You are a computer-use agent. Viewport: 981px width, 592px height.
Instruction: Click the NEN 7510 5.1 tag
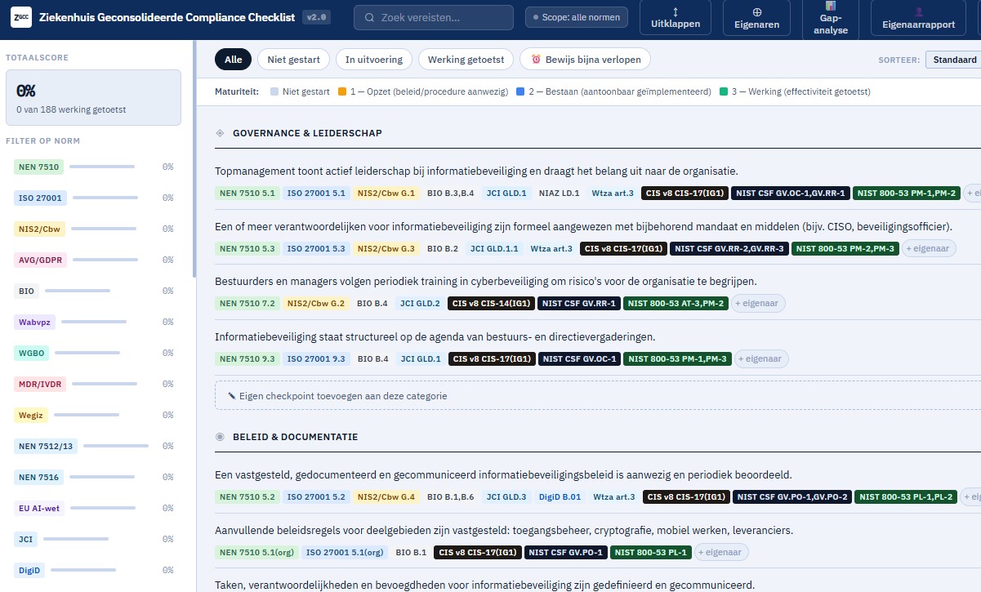[x=247, y=194]
